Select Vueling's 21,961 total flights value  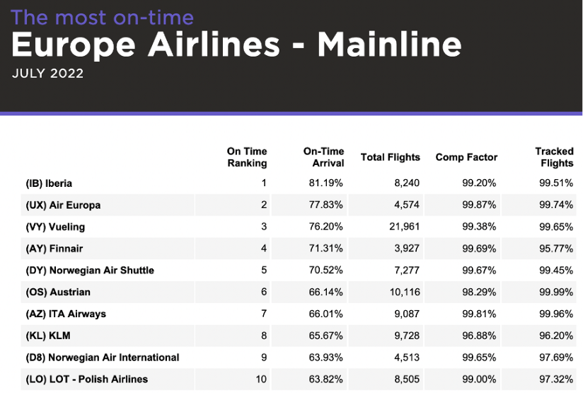(x=405, y=227)
